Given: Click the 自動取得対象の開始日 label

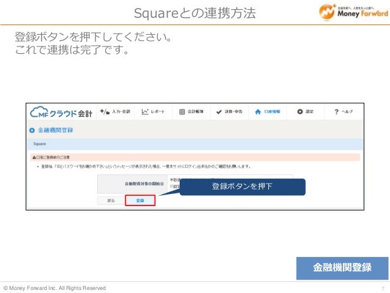Looking at the screenshot, I should click(144, 184).
